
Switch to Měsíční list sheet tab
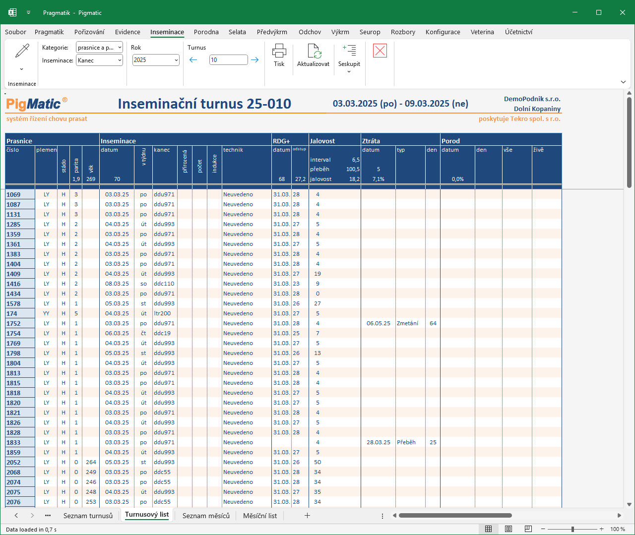tap(260, 516)
